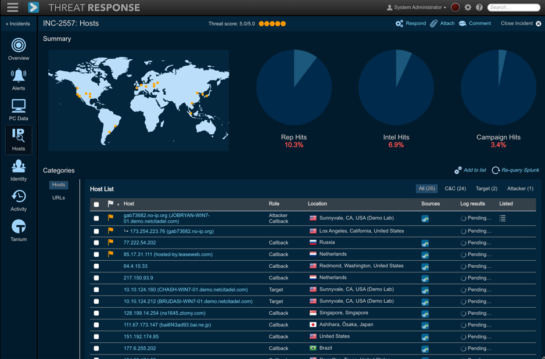Open the Overview sidebar icon
Image resolution: width=545 pixels, height=359 pixels.
coord(19,46)
